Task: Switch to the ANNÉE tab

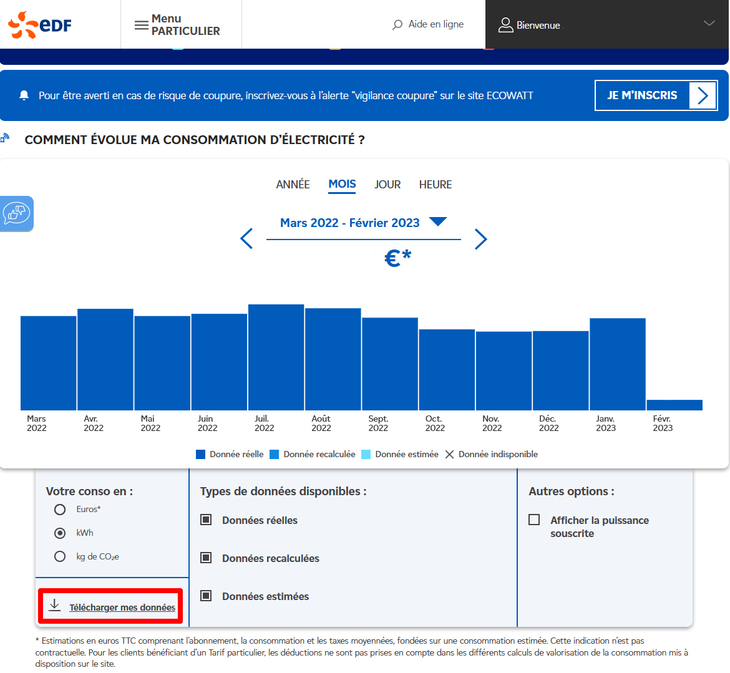Action: 292,184
